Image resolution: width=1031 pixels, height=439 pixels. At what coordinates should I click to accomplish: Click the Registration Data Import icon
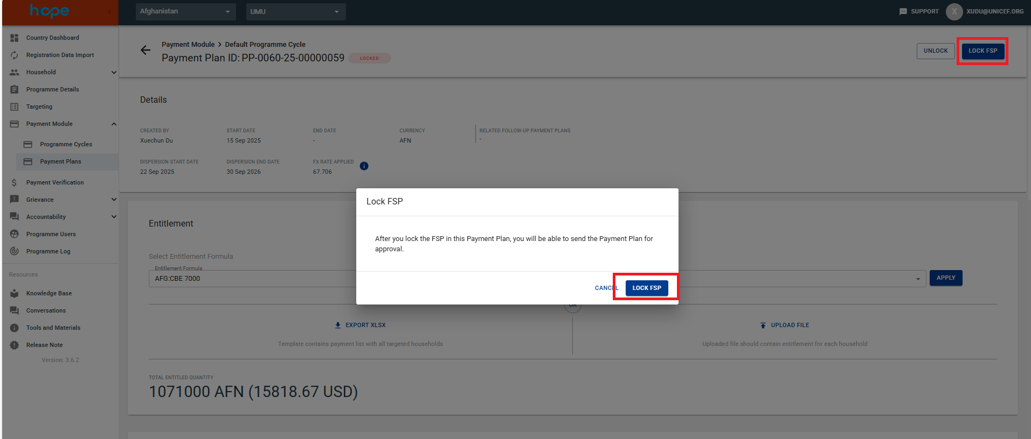(15, 55)
